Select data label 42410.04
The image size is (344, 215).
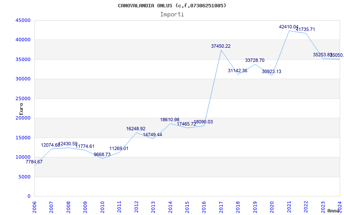(x=289, y=27)
